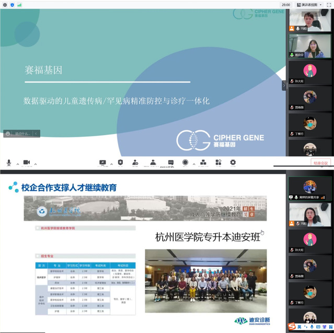Expand recording options arrow
This screenshot has height=333, width=334.
pyautogui.click(x=194, y=164)
